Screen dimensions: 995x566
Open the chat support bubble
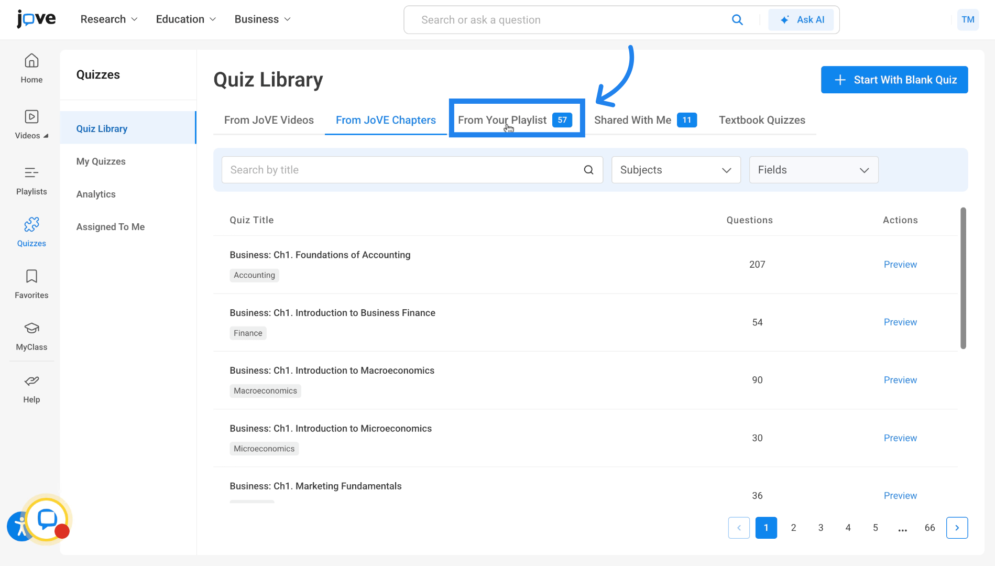(x=47, y=519)
